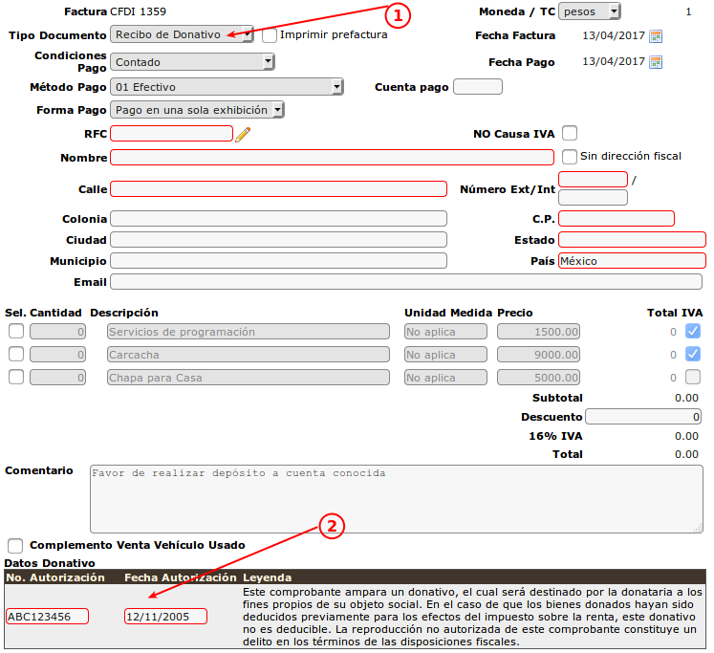
Task: Click the Comentario text area
Action: click(396, 499)
